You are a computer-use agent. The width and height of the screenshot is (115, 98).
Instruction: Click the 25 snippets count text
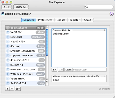coord(104,89)
